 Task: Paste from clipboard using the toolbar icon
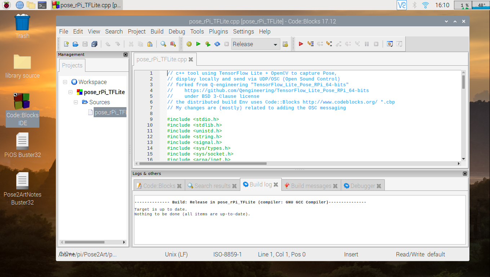coord(150,44)
